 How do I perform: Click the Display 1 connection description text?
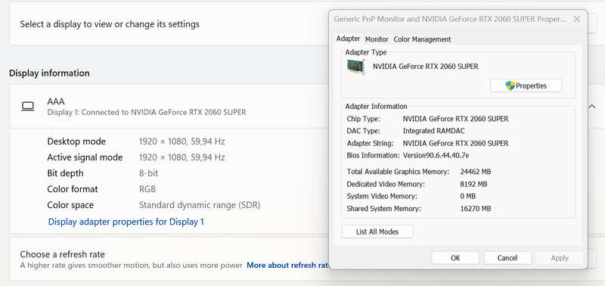[147, 112]
